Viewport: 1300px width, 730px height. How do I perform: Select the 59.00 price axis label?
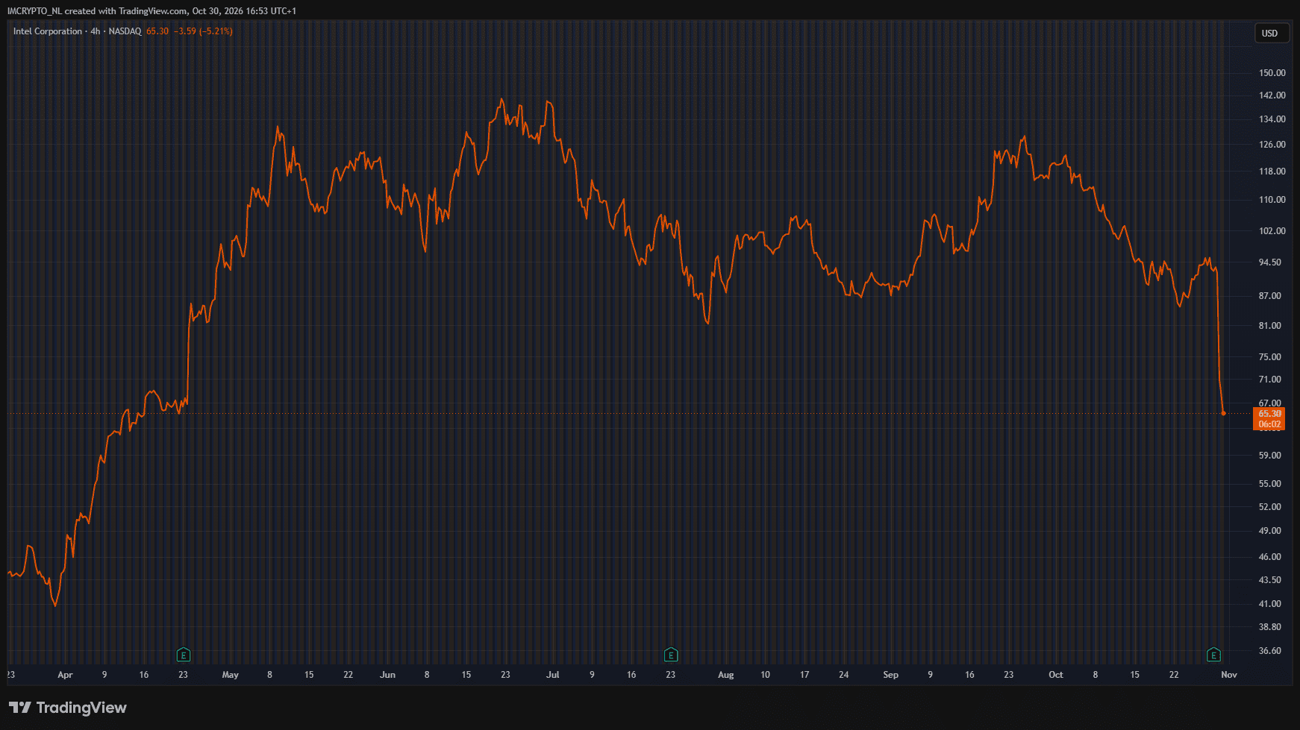(x=1270, y=456)
